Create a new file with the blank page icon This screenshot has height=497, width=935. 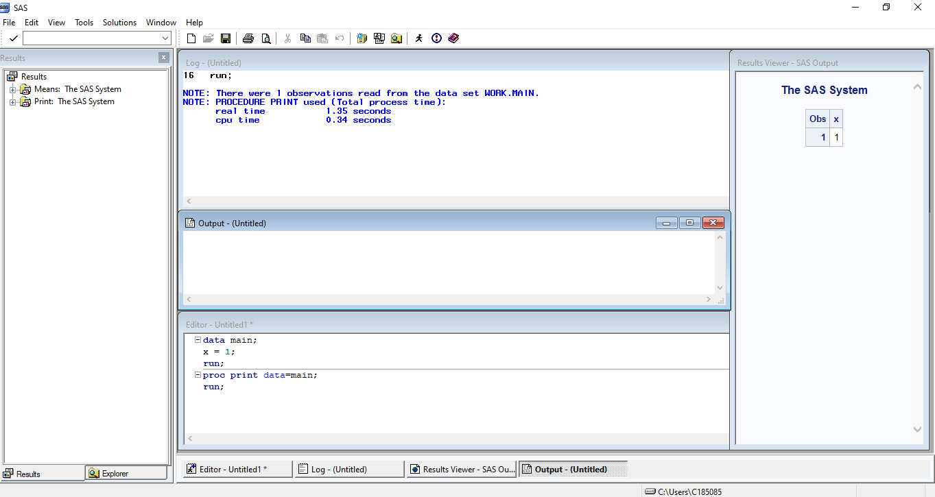coord(191,38)
